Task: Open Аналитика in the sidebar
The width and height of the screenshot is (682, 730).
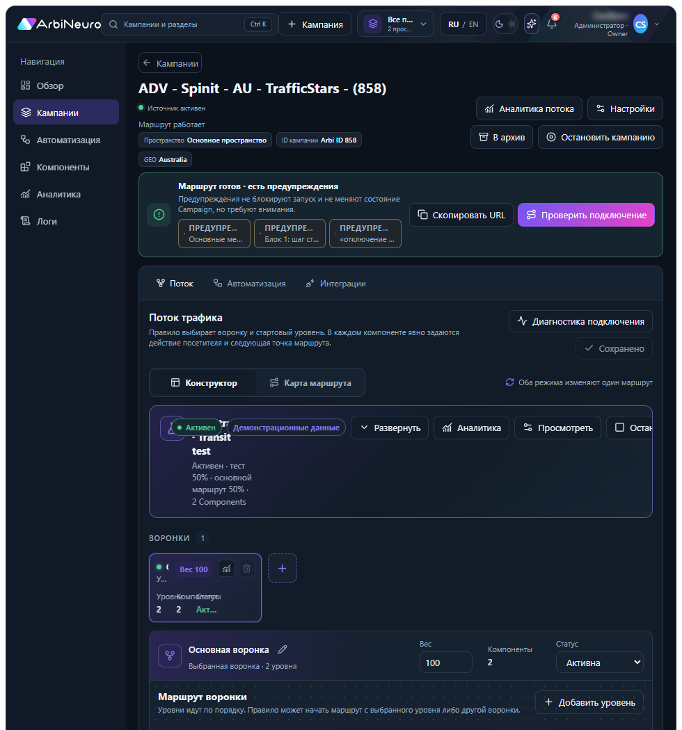Action: pos(65,194)
